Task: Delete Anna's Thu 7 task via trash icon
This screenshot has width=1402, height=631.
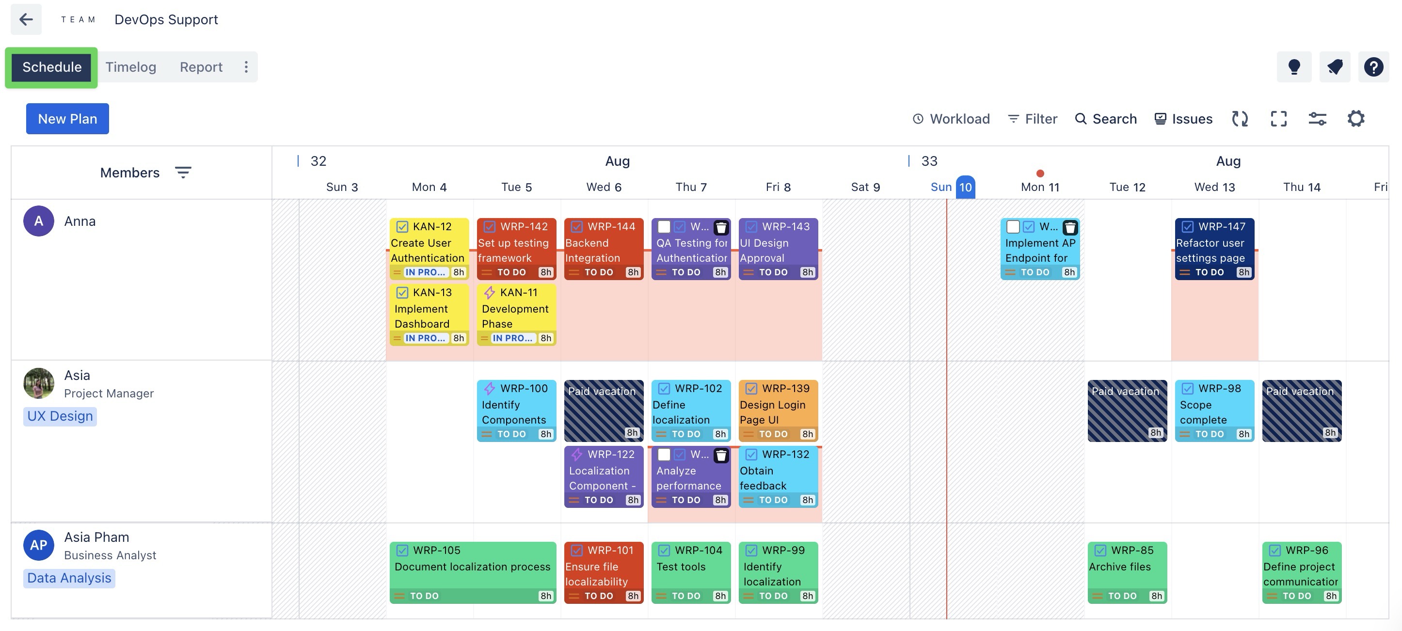Action: 721,227
